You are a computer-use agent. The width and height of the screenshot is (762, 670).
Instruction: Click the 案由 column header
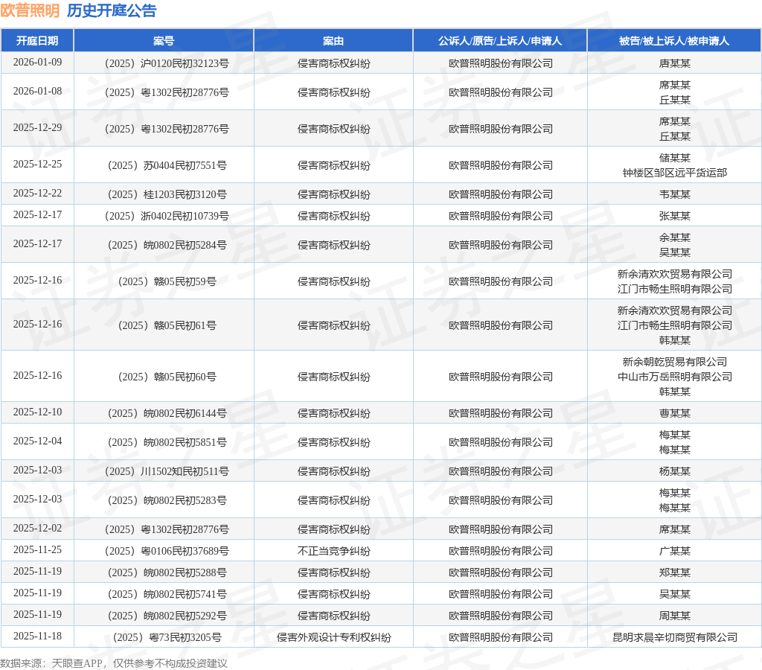pos(333,41)
